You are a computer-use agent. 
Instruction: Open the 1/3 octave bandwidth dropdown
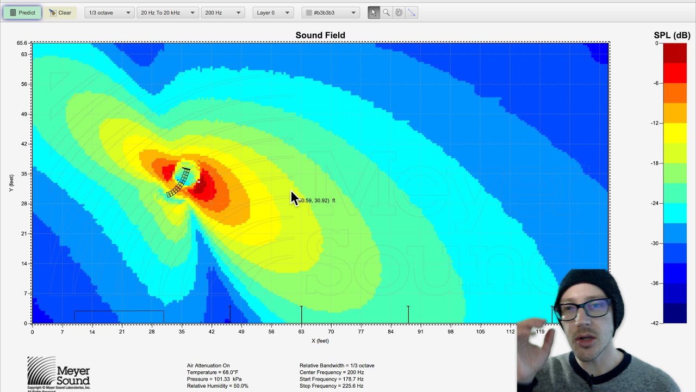109,13
